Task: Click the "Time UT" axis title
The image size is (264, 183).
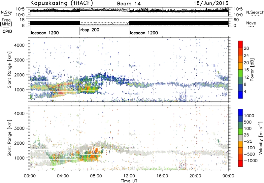Action: [129, 181]
